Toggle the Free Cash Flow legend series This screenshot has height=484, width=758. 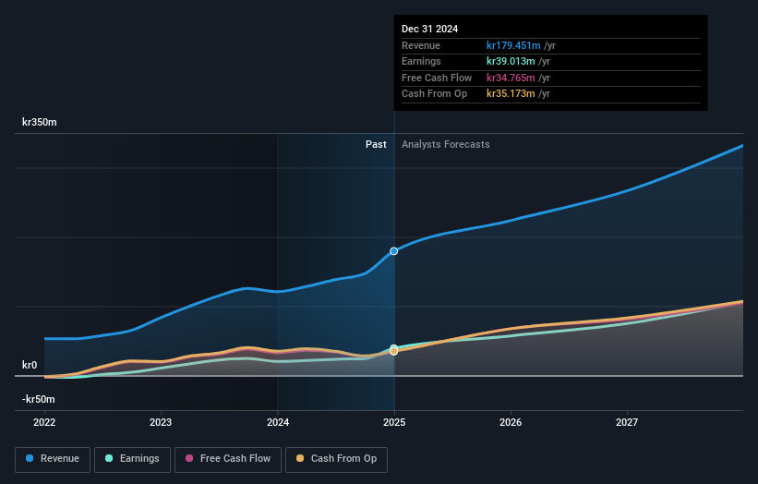click(x=228, y=459)
